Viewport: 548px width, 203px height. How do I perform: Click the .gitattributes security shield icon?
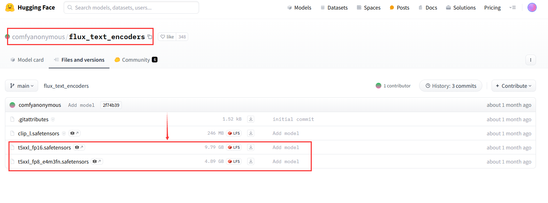point(53,119)
